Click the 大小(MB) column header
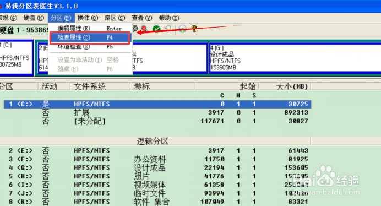 [x=285, y=86]
